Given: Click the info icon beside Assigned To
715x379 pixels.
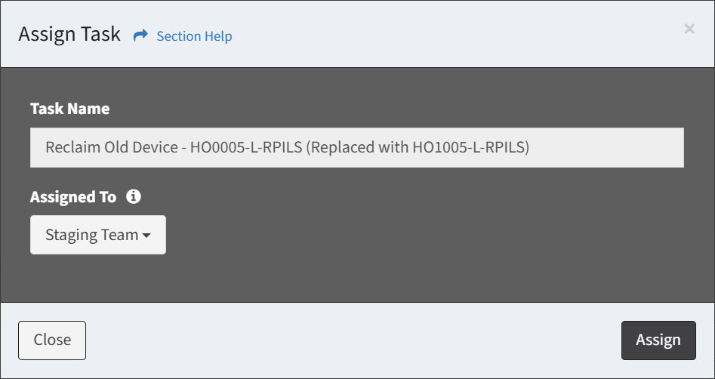Looking at the screenshot, I should [x=134, y=197].
